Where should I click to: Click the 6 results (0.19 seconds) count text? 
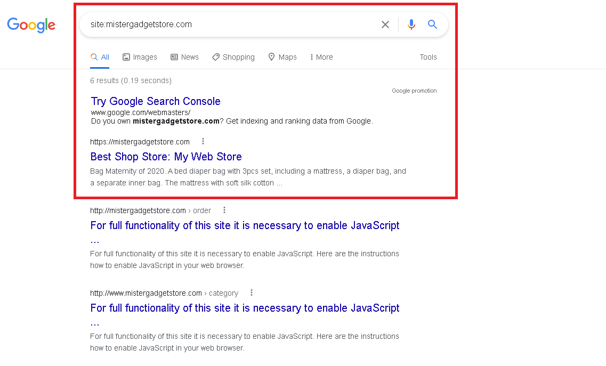pyautogui.click(x=131, y=80)
